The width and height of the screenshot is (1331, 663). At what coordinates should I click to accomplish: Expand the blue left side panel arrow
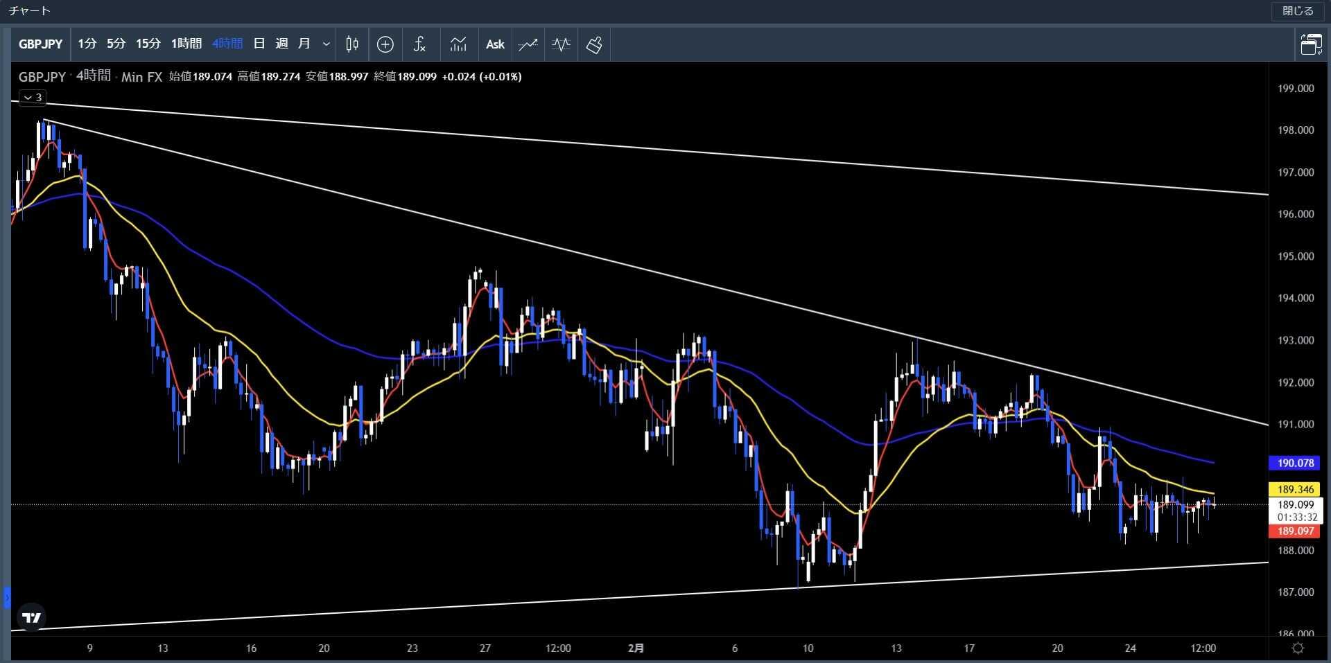[x=7, y=597]
